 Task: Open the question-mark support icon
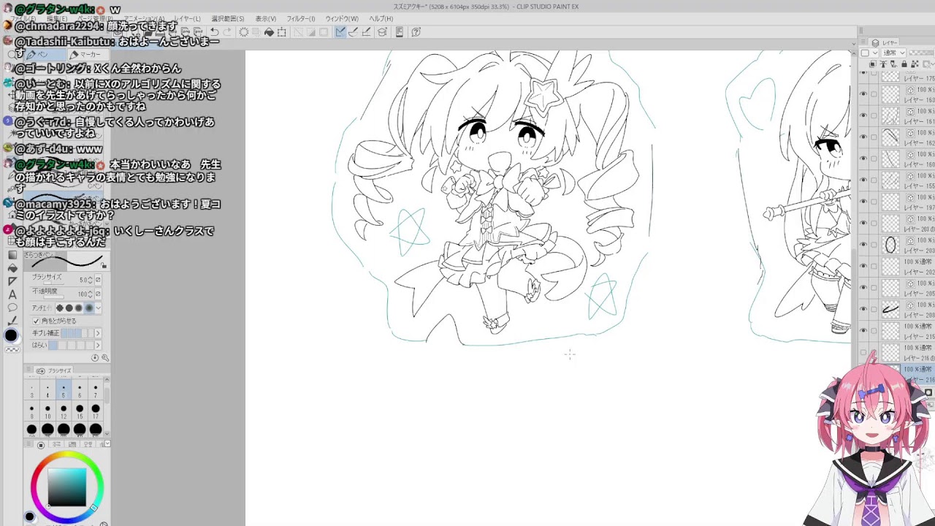point(416,32)
